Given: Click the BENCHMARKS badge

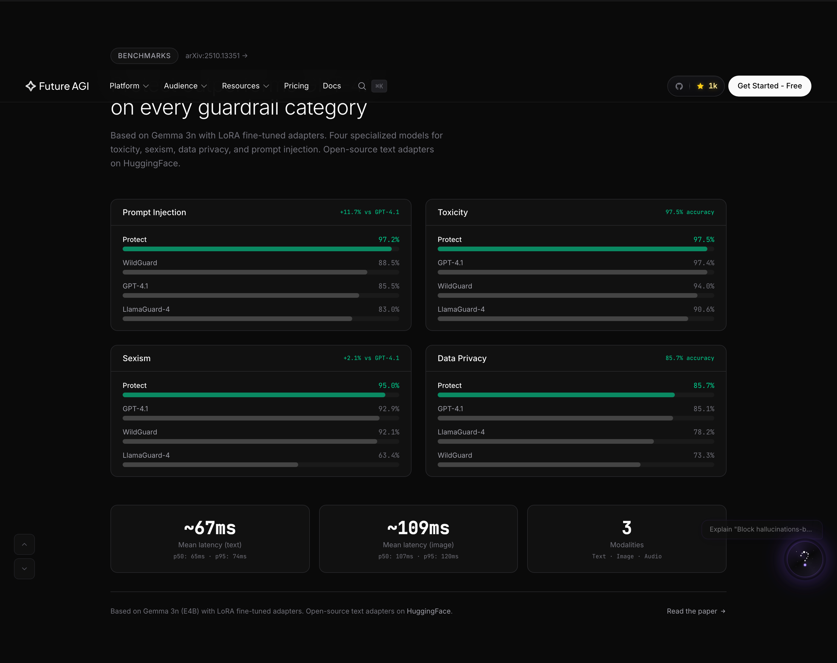Looking at the screenshot, I should click(x=144, y=56).
